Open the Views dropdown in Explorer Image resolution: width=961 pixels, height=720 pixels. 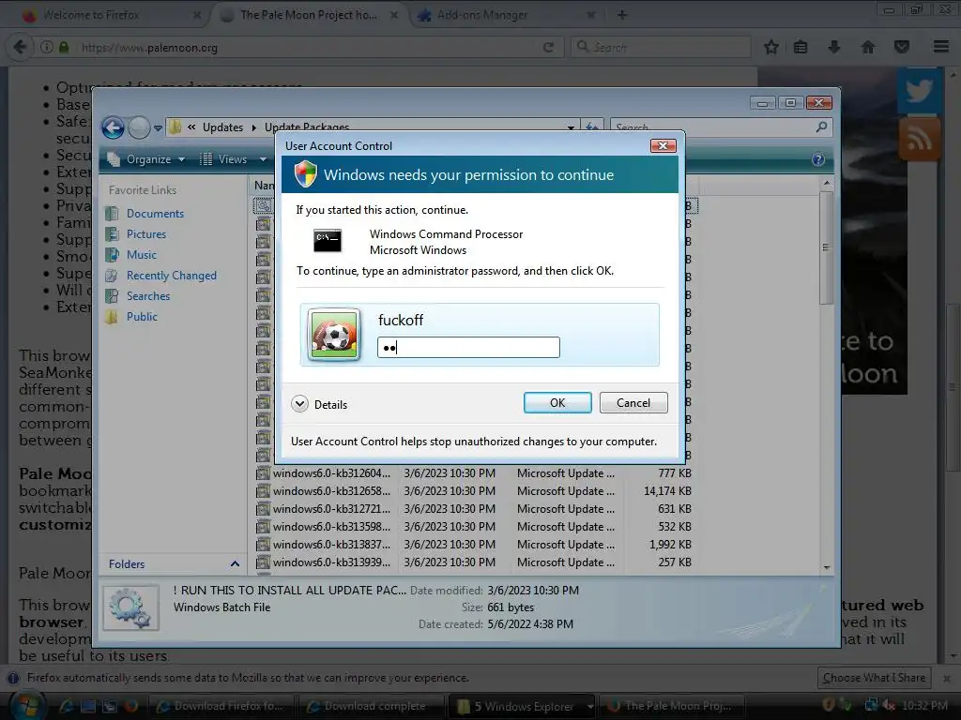click(x=233, y=159)
